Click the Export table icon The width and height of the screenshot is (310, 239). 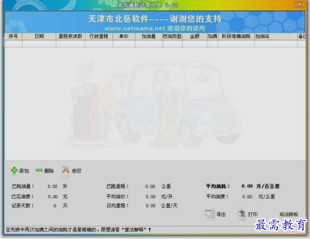(210, 213)
